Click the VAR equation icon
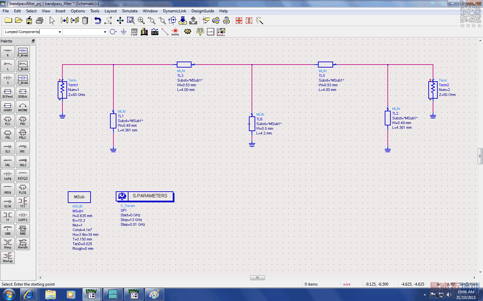 coord(134,31)
